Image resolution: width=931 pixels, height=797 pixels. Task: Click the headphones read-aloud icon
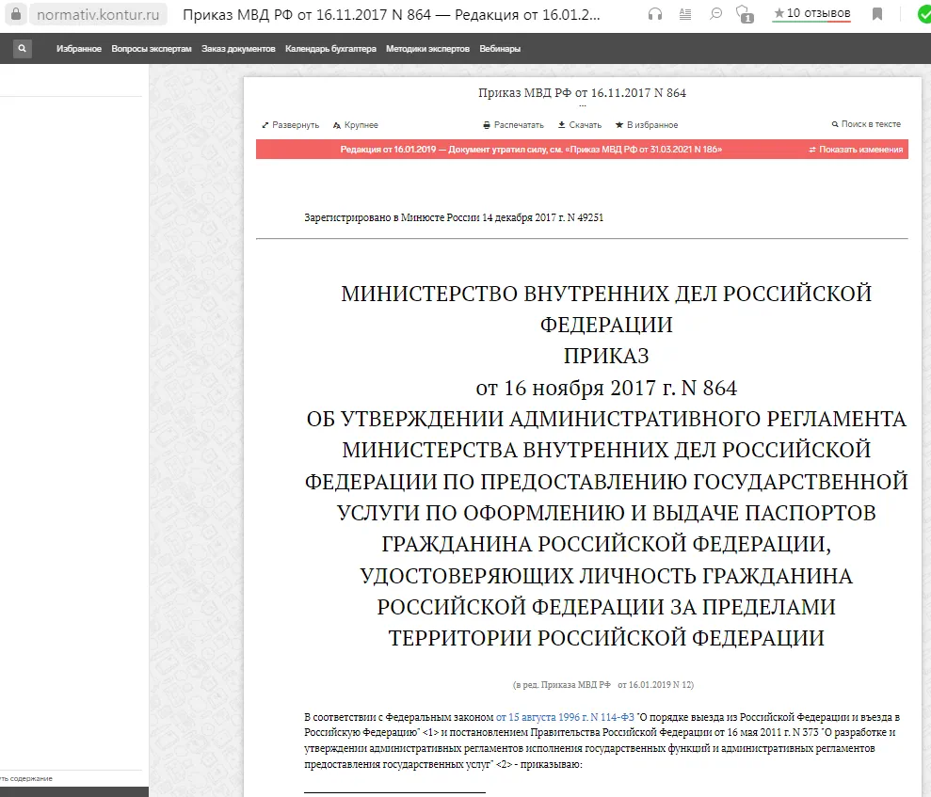655,14
